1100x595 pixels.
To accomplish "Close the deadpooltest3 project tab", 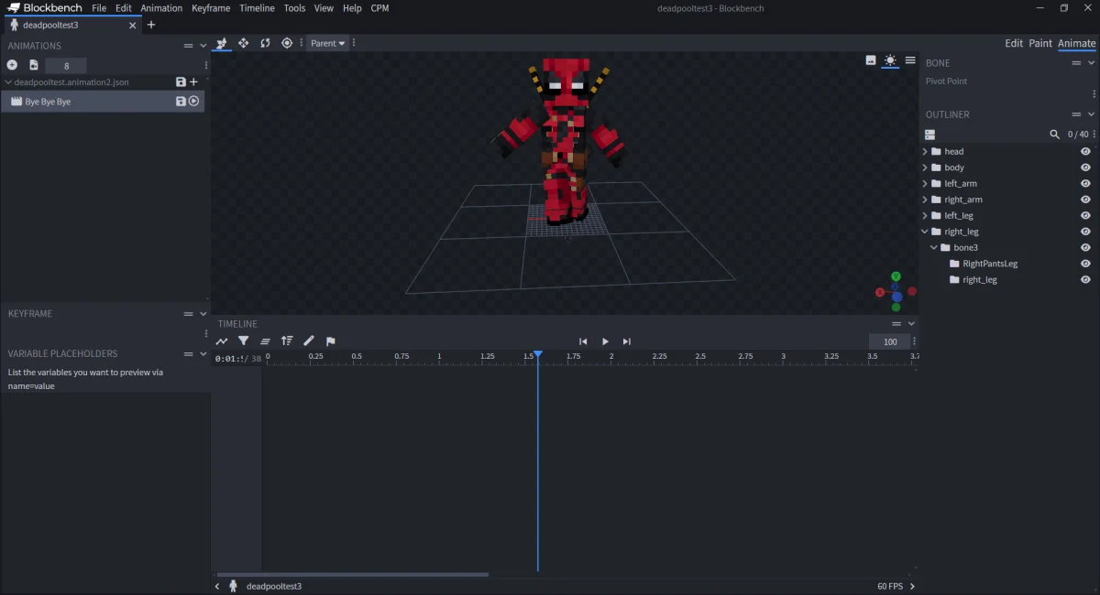I will click(x=133, y=26).
